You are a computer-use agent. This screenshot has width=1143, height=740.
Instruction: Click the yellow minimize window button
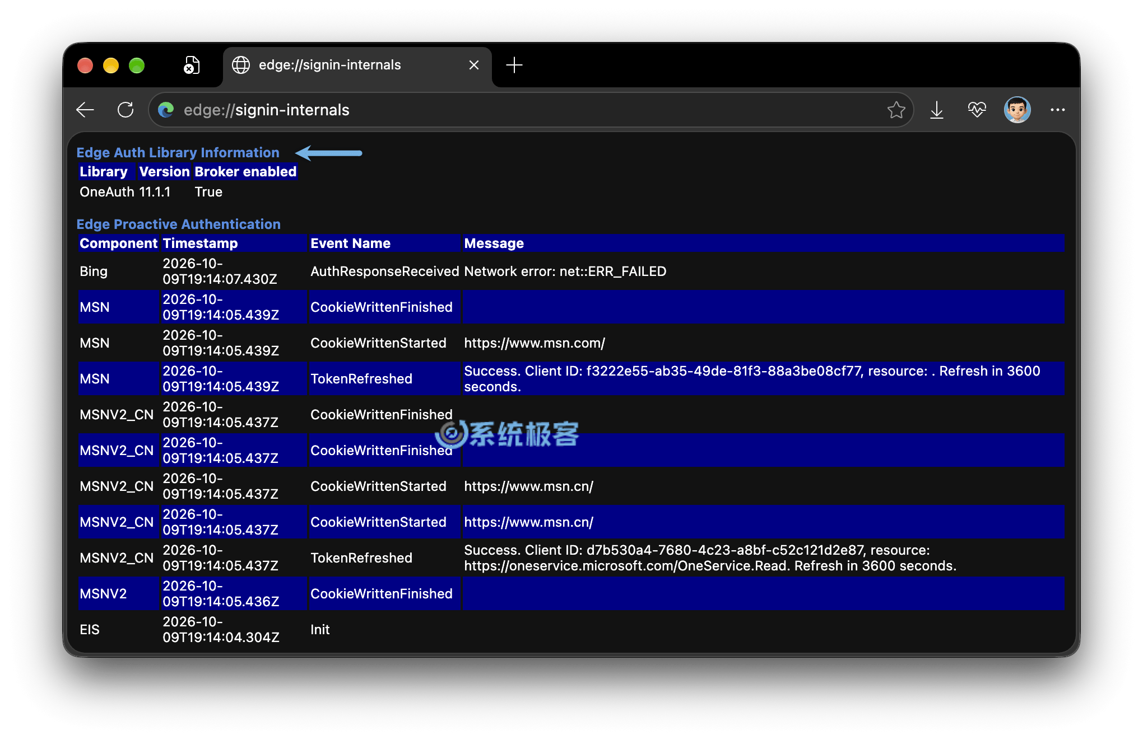click(x=111, y=65)
